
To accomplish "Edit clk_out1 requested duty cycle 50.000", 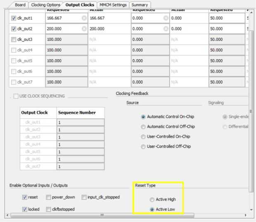I will pos(227,18).
